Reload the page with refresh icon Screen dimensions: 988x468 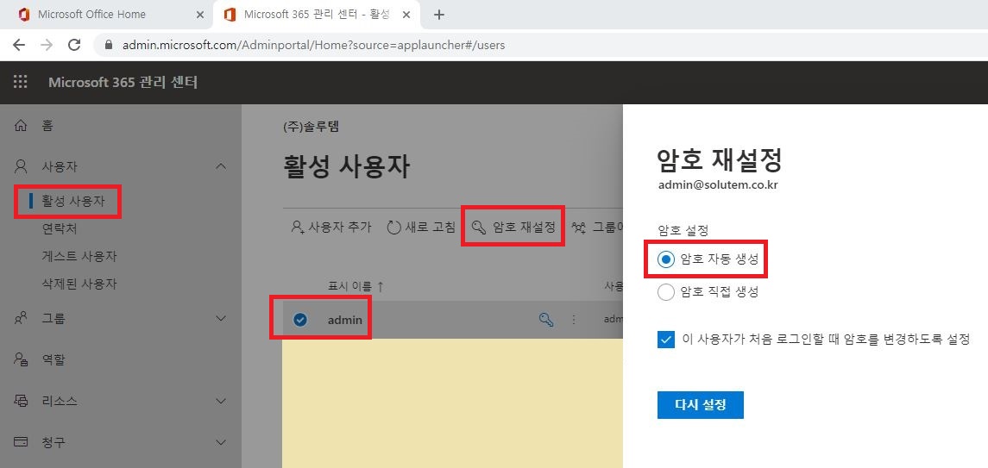(x=74, y=45)
